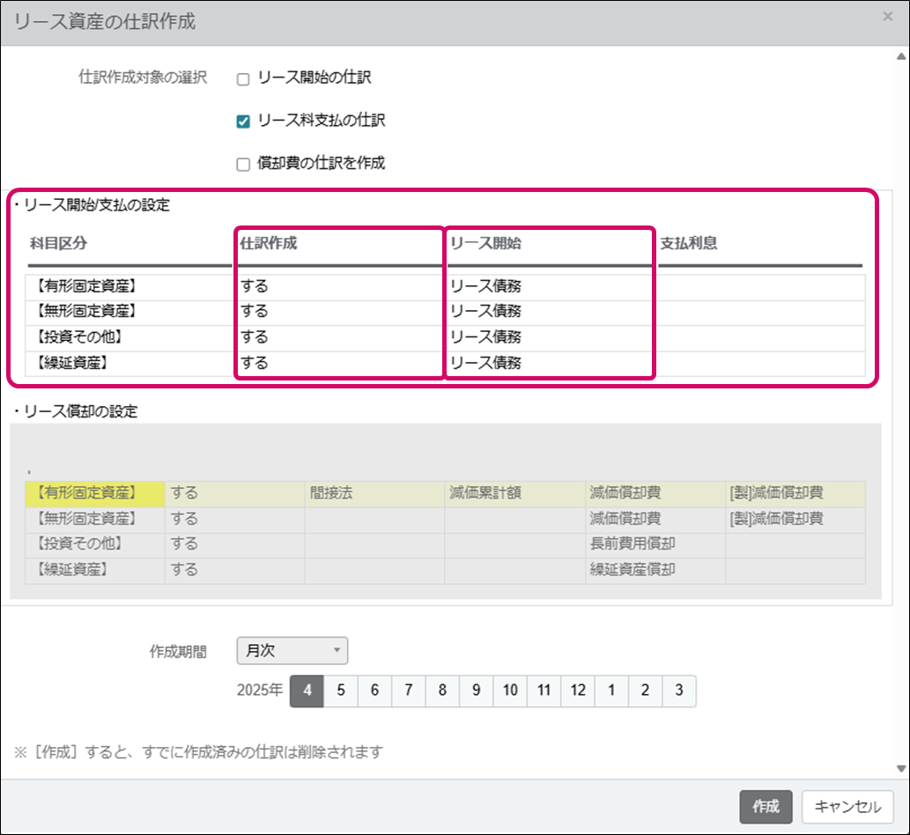Choose month 3 in period selector
910x835 pixels.
(x=678, y=691)
